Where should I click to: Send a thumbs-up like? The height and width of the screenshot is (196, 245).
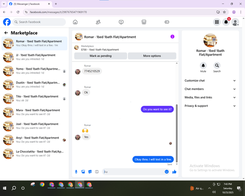174,171
